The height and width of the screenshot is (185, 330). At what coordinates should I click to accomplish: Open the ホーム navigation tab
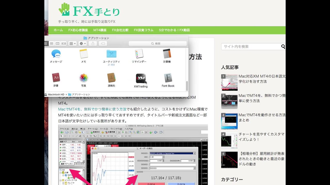click(58, 30)
